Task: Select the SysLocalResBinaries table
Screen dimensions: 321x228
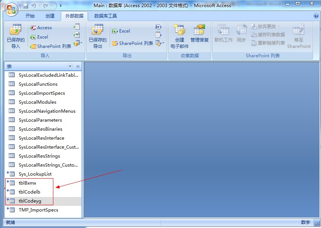Action: (x=43, y=129)
